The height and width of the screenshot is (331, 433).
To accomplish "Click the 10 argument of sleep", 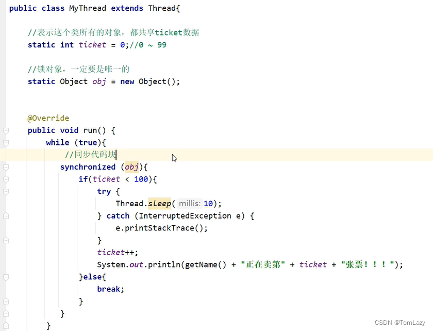I will coord(208,204).
